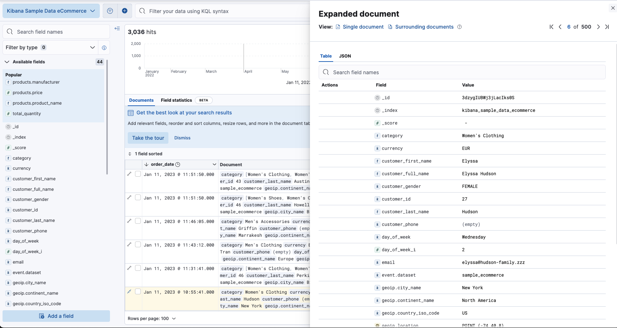Jump to the last document with skip-end arrow
This screenshot has width=617, height=328.
pyautogui.click(x=607, y=27)
